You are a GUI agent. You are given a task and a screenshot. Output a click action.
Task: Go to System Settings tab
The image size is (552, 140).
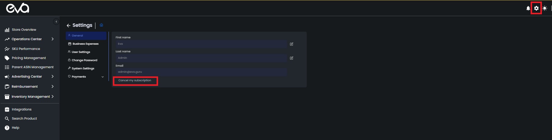83,68
